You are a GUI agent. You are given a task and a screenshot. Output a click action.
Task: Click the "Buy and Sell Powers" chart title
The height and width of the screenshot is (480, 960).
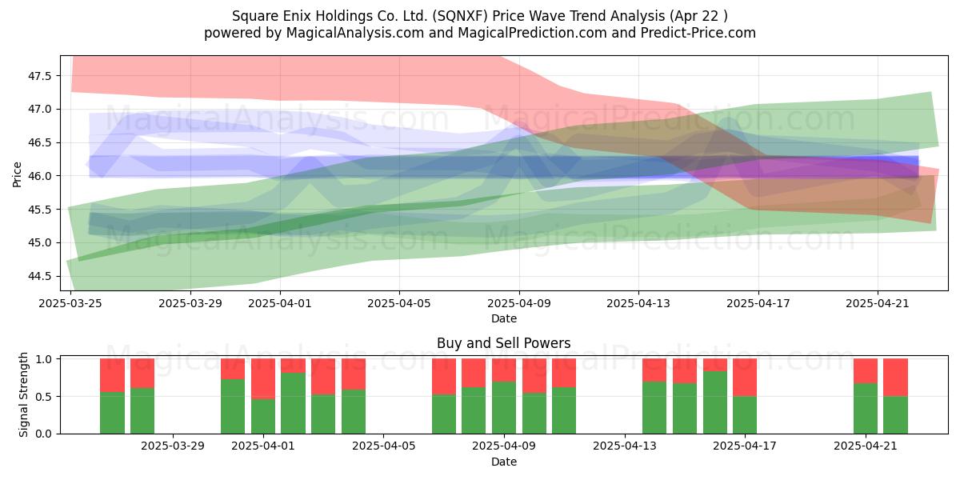click(504, 343)
